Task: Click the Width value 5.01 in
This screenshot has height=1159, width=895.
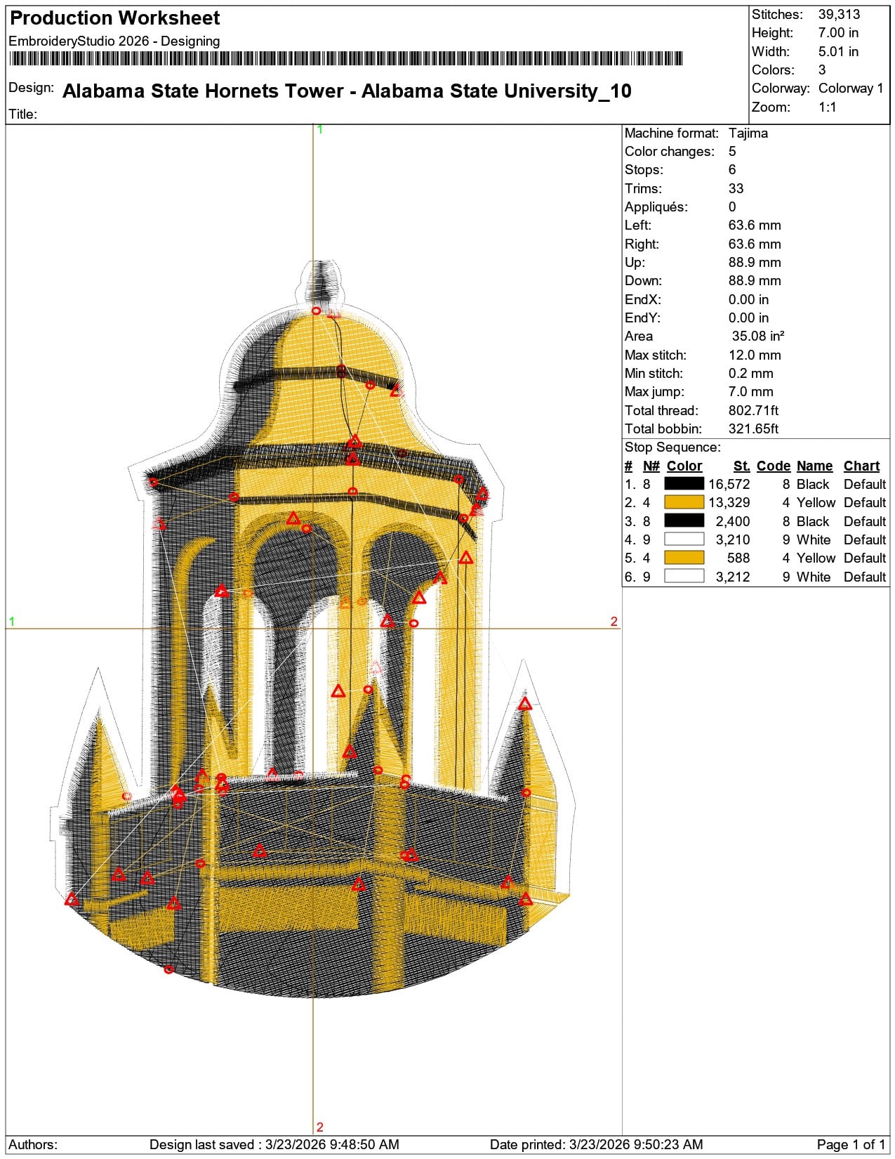Action: click(838, 51)
